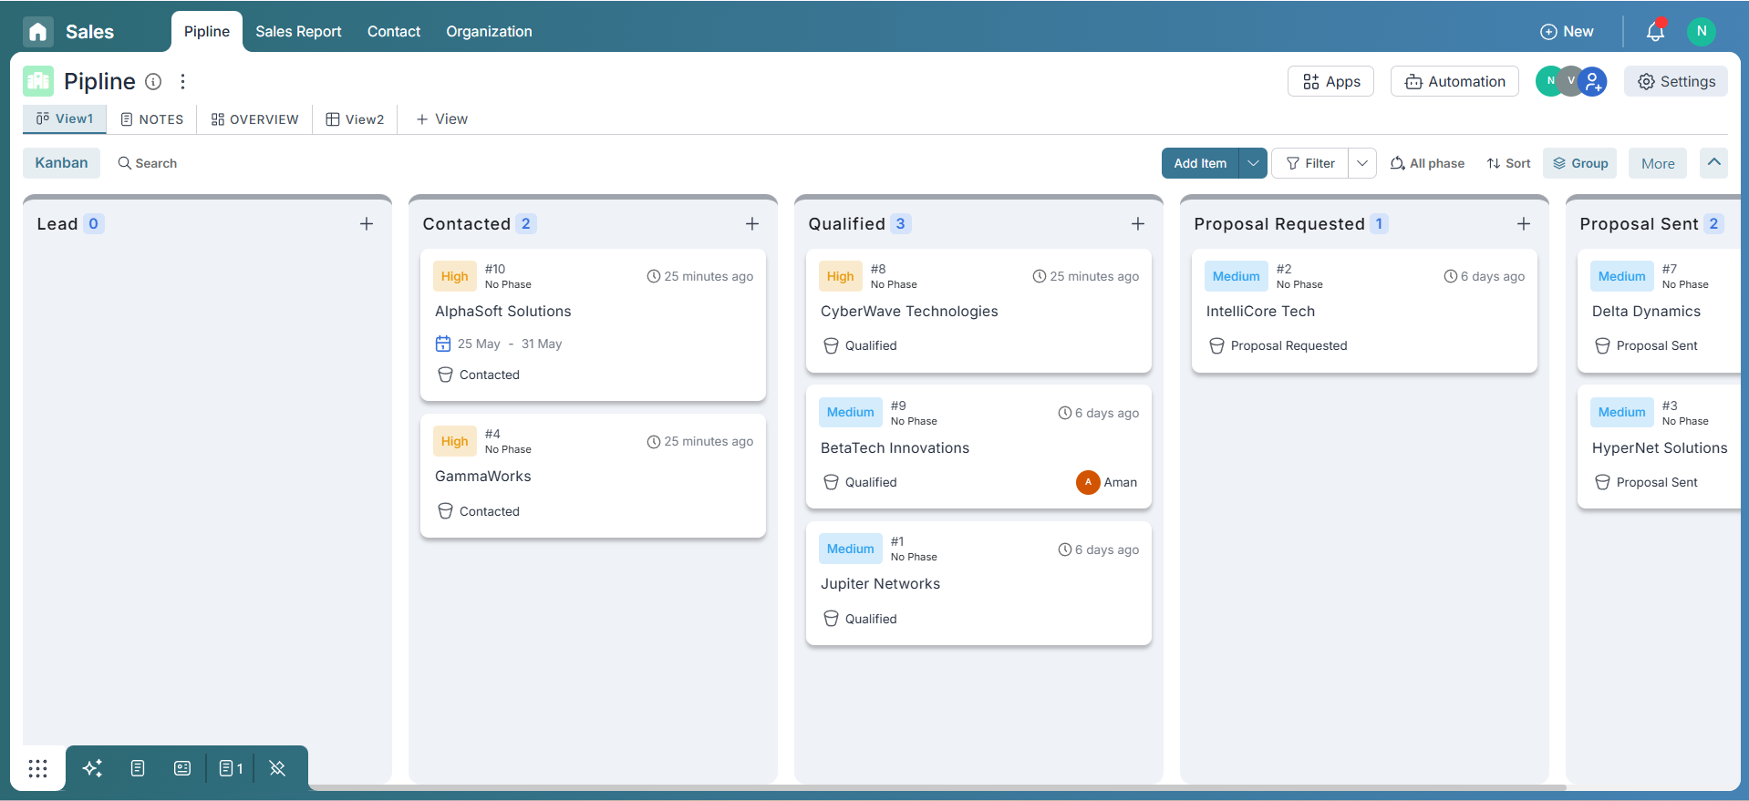Open the GammaWorks card

pos(593,476)
